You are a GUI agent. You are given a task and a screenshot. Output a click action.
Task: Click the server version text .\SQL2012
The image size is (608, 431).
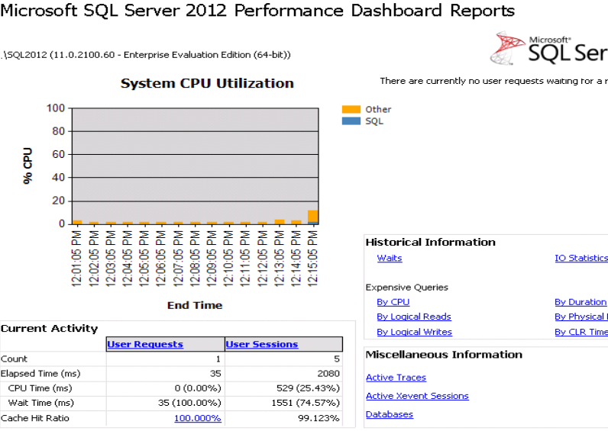145,55
